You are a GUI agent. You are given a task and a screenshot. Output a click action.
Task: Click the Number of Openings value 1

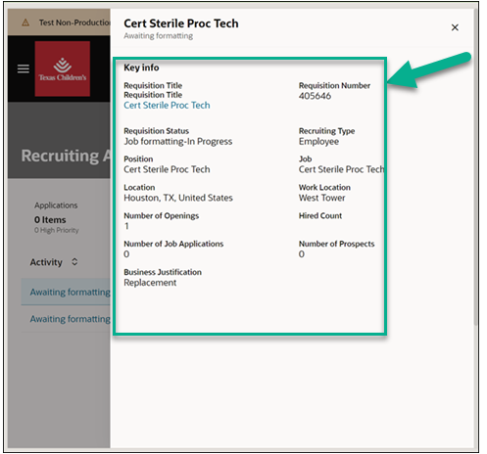[x=126, y=226]
